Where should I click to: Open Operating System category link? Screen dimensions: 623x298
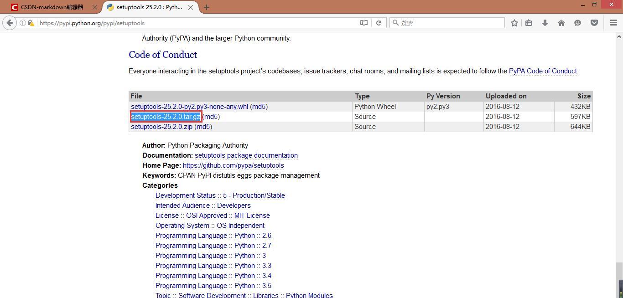pos(182,226)
